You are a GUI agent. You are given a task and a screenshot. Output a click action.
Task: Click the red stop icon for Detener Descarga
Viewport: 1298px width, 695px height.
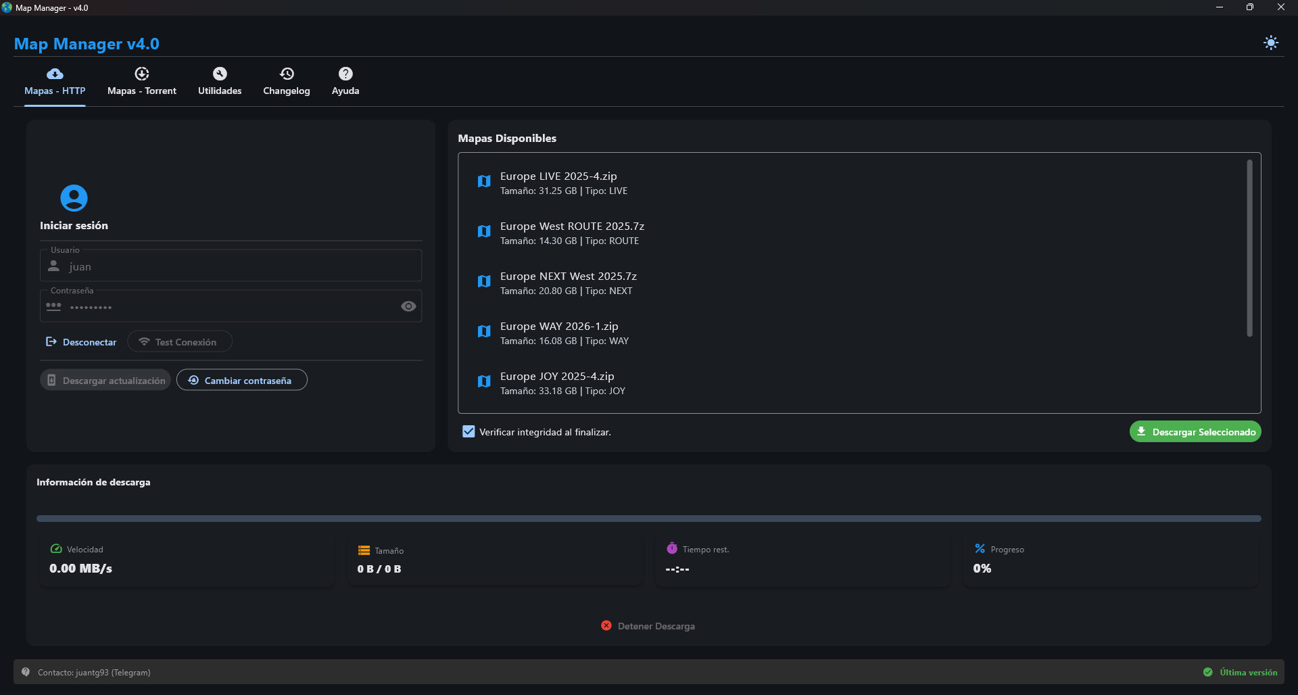(x=606, y=626)
